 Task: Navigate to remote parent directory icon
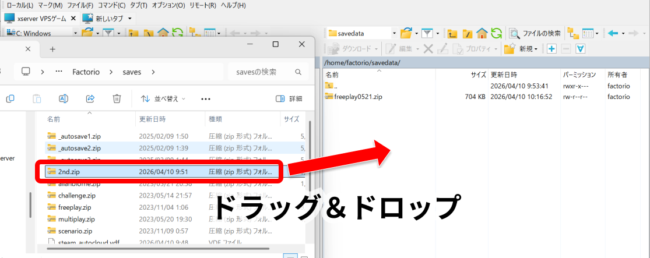pyautogui.click(x=452, y=34)
